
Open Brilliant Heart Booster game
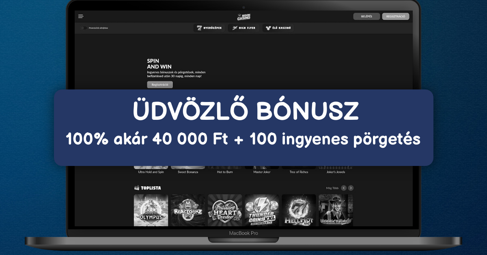click(x=225, y=210)
